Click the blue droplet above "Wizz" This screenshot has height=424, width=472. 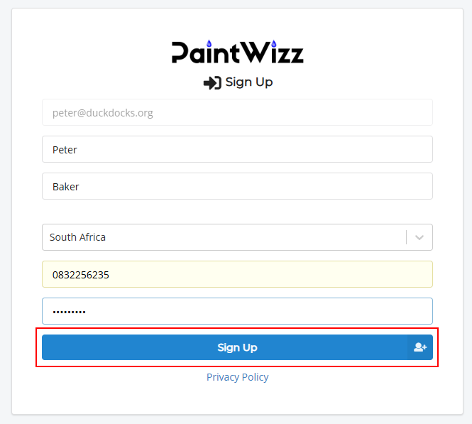pos(274,43)
